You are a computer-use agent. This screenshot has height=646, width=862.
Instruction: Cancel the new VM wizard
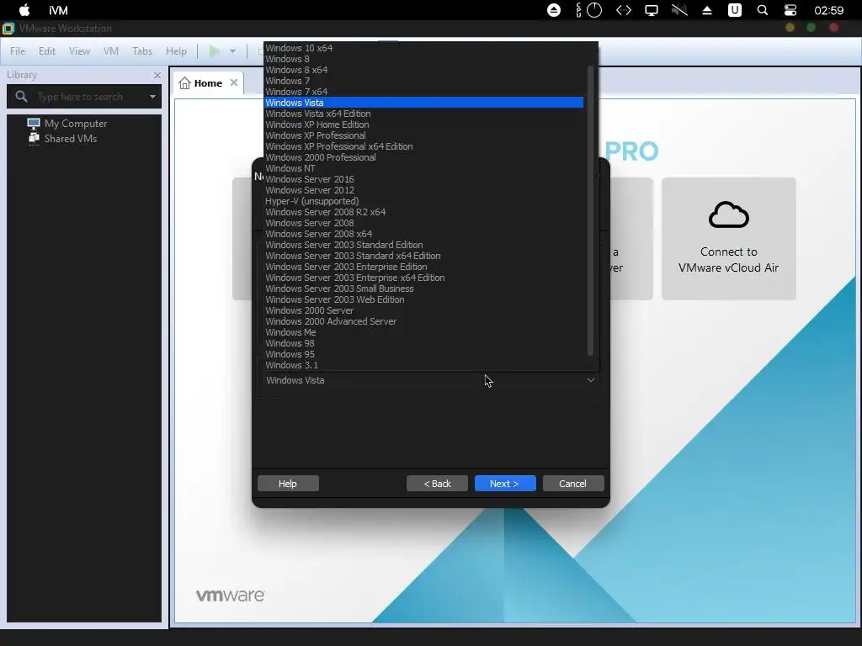pyautogui.click(x=572, y=484)
